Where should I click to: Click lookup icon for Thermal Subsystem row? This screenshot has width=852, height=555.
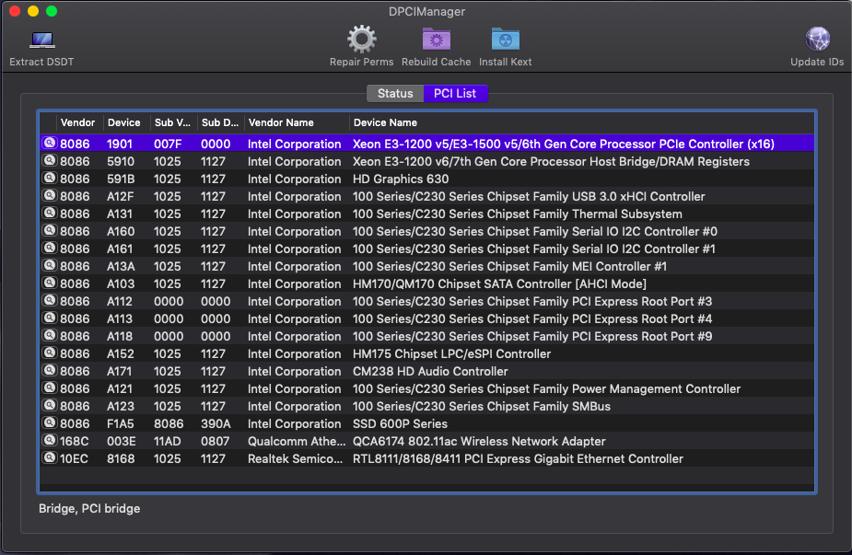pos(50,213)
